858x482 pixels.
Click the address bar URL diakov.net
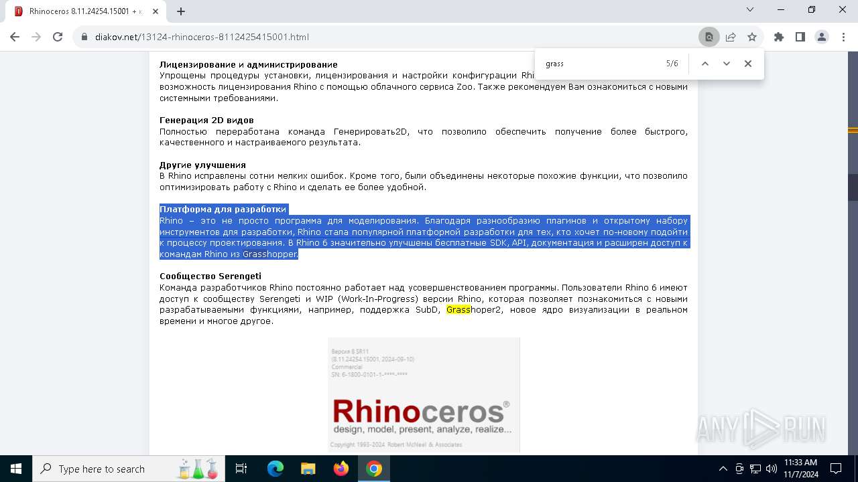(x=202, y=37)
